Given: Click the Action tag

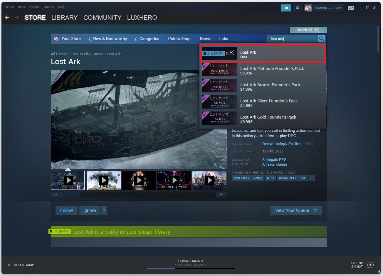Looking at the screenshot, I should click(258, 178).
